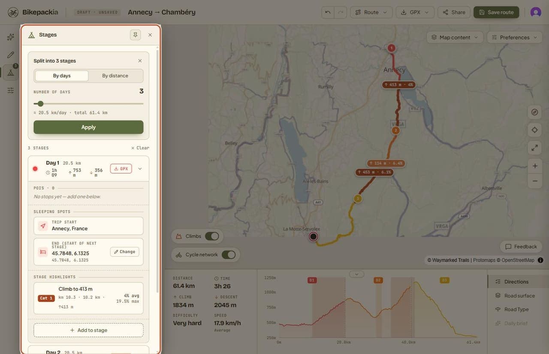Open the sliders settings sidebar icon
Image resolution: width=549 pixels, height=354 pixels.
pyautogui.click(x=11, y=90)
